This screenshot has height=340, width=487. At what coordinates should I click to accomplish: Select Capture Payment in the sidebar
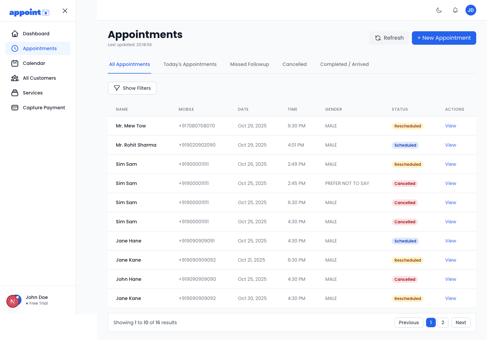44,108
